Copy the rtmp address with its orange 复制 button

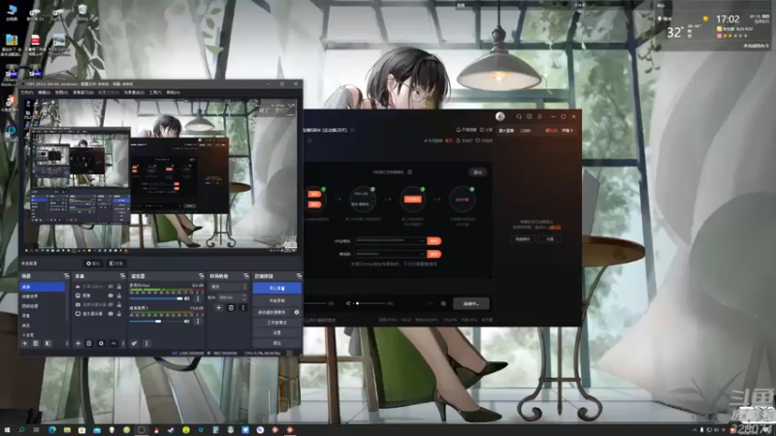point(434,240)
